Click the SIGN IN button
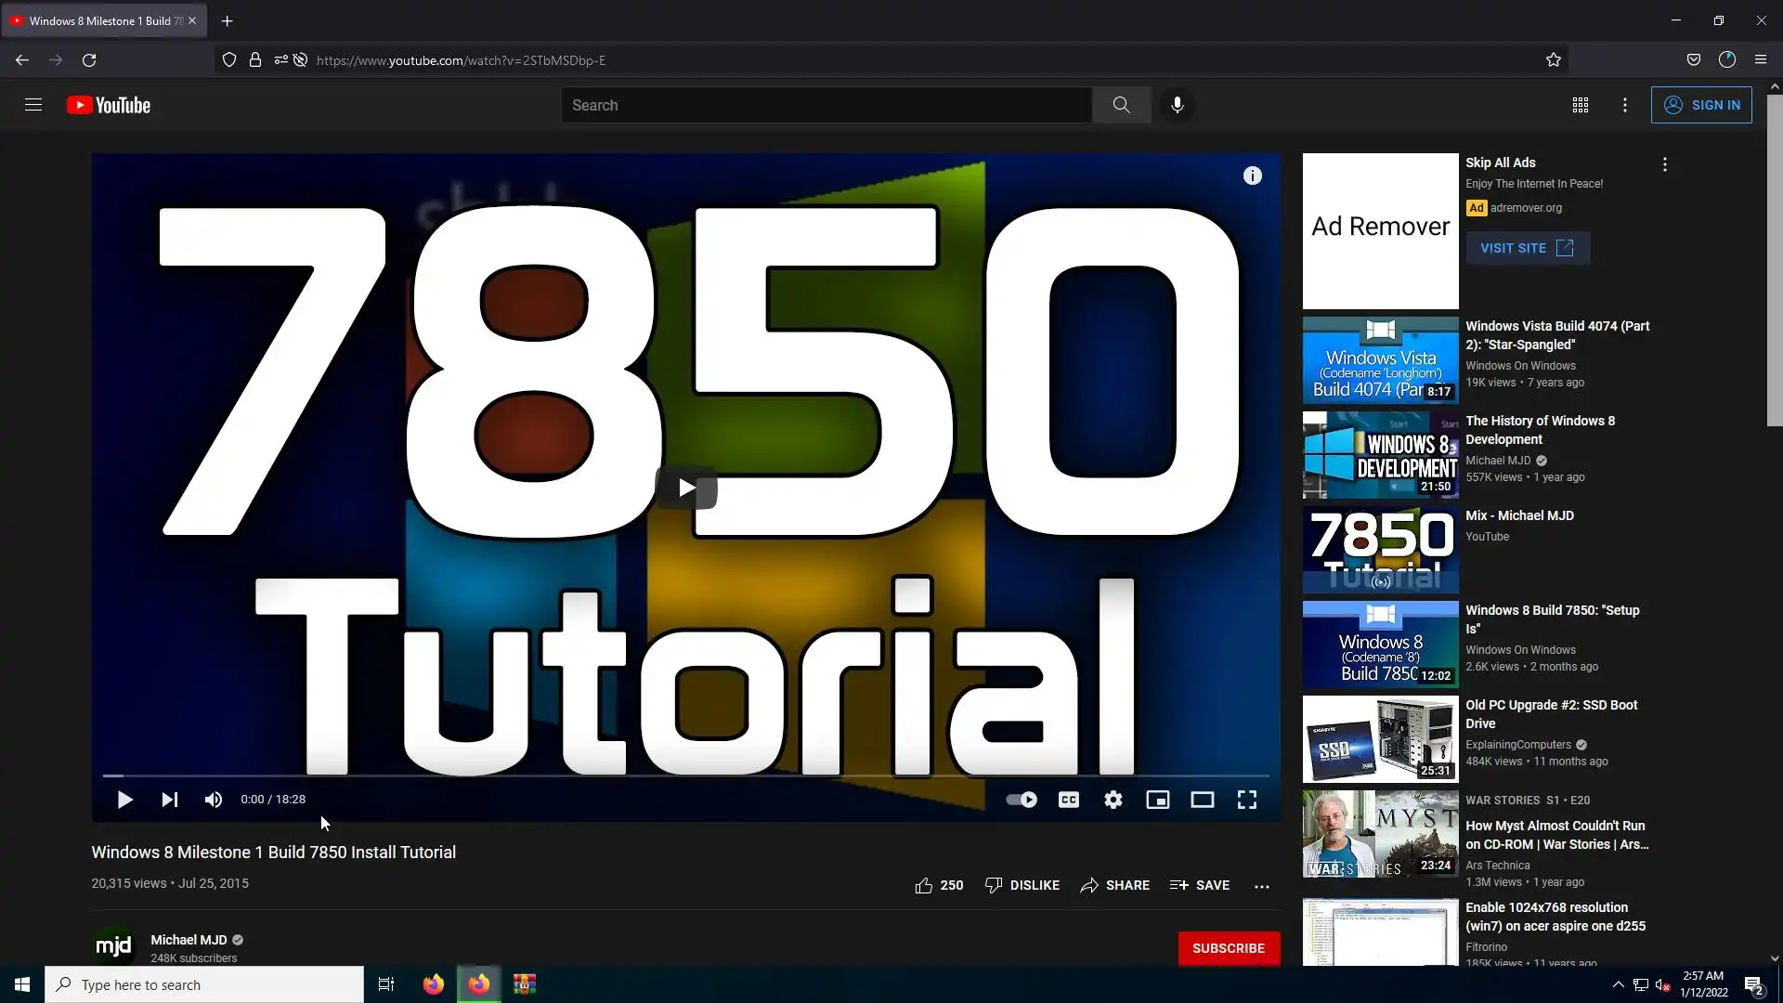This screenshot has width=1783, height=1003. (1701, 105)
